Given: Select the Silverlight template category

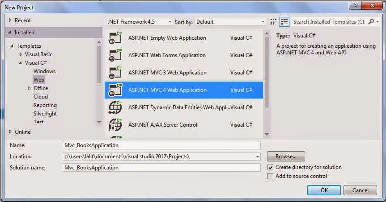Looking at the screenshot, I should (45, 114).
